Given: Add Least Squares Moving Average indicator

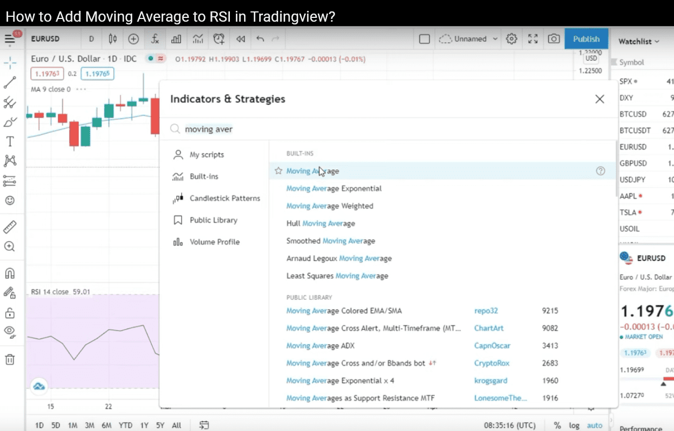Looking at the screenshot, I should (x=337, y=276).
